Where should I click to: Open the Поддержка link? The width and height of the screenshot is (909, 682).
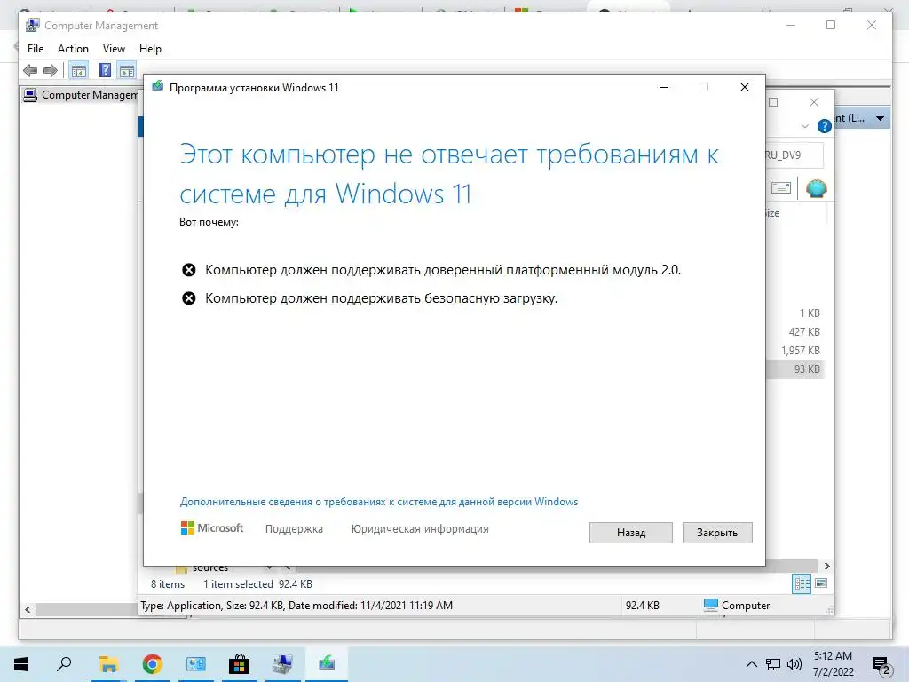294,529
